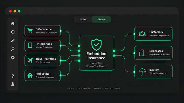This screenshot has height=103, width=184.
Task: Open the Home icon in the sidebar
Action: (13, 23)
